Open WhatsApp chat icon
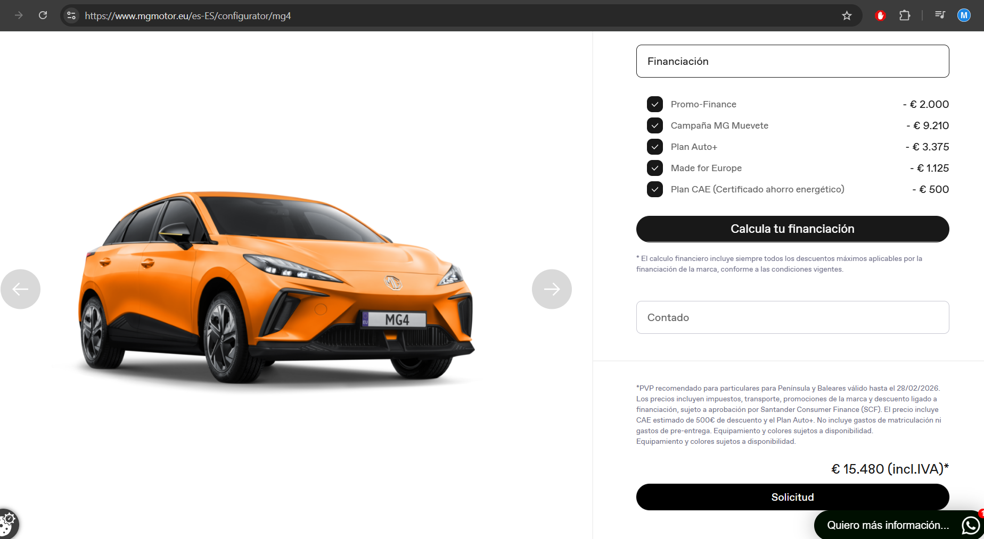This screenshot has height=539, width=984. pyautogui.click(x=971, y=525)
